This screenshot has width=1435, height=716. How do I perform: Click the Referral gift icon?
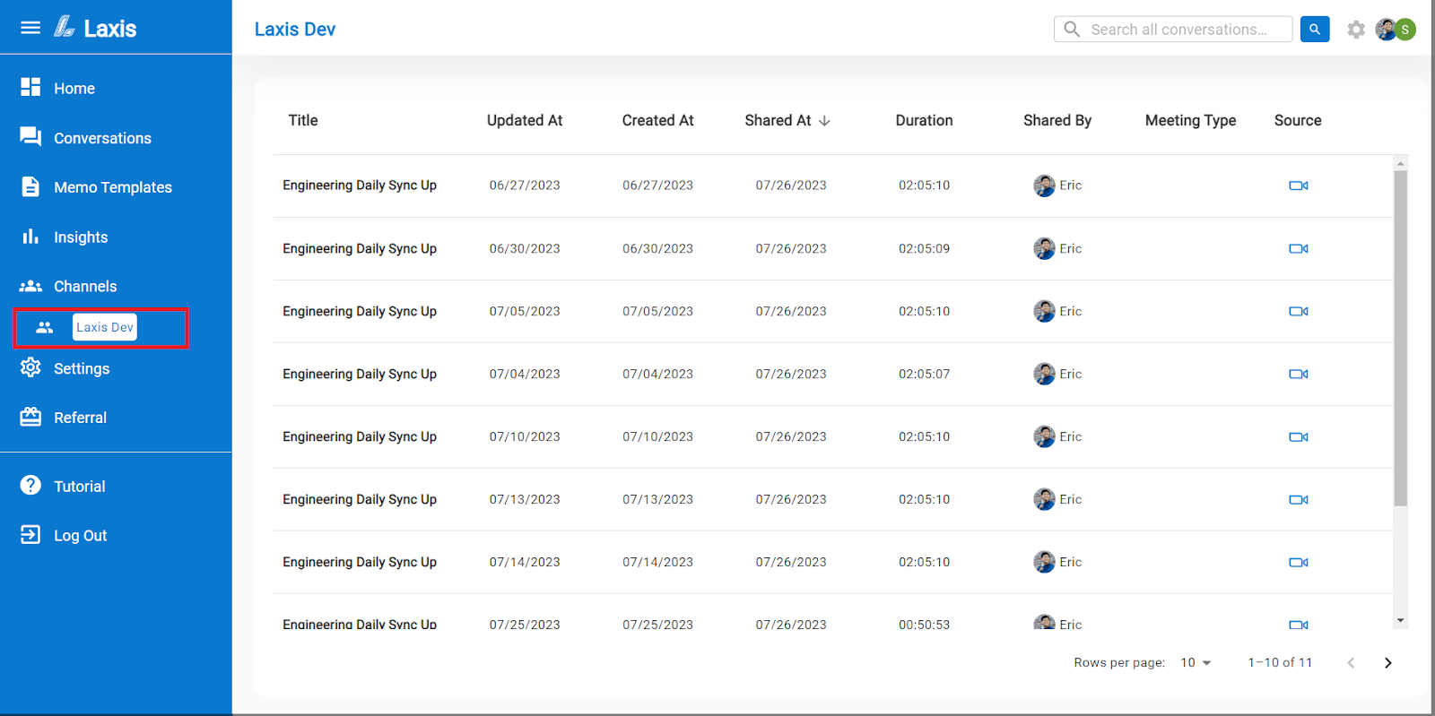coord(30,417)
